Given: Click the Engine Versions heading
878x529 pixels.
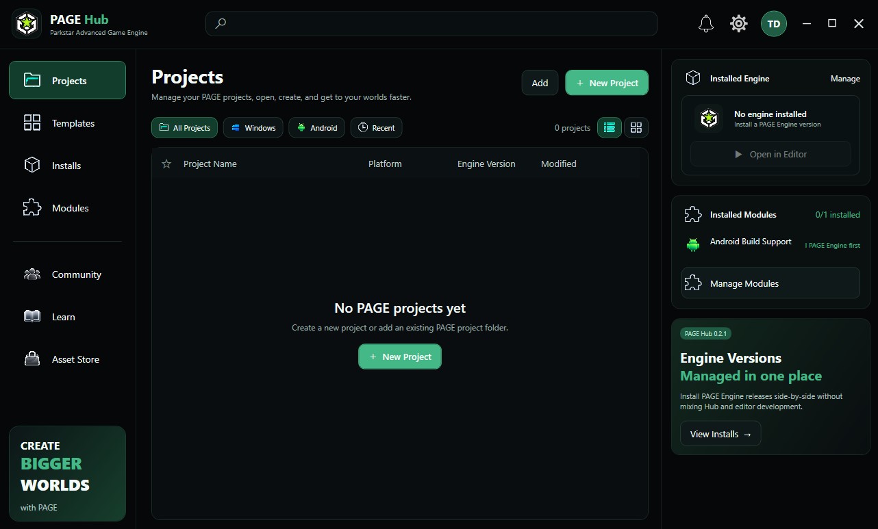Looking at the screenshot, I should pyautogui.click(x=731, y=358).
